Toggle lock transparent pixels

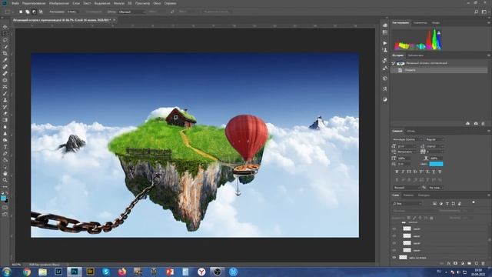[409, 218]
